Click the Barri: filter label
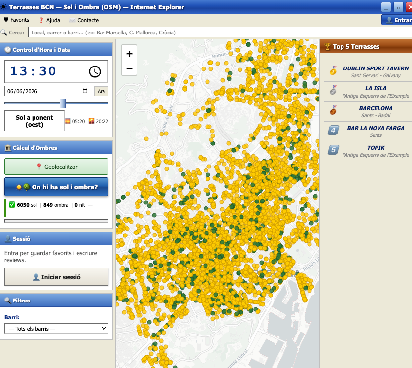Viewport: 412px width, 368px height. [x=12, y=317]
